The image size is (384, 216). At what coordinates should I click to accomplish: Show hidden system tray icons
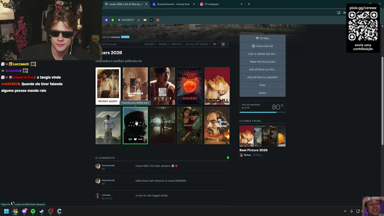click(345, 211)
